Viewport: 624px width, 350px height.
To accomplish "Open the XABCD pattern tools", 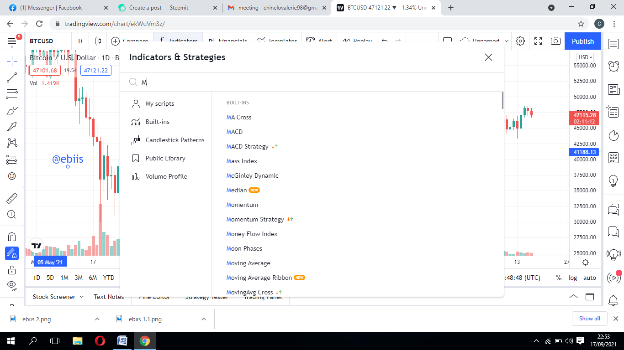I will 12,143.
